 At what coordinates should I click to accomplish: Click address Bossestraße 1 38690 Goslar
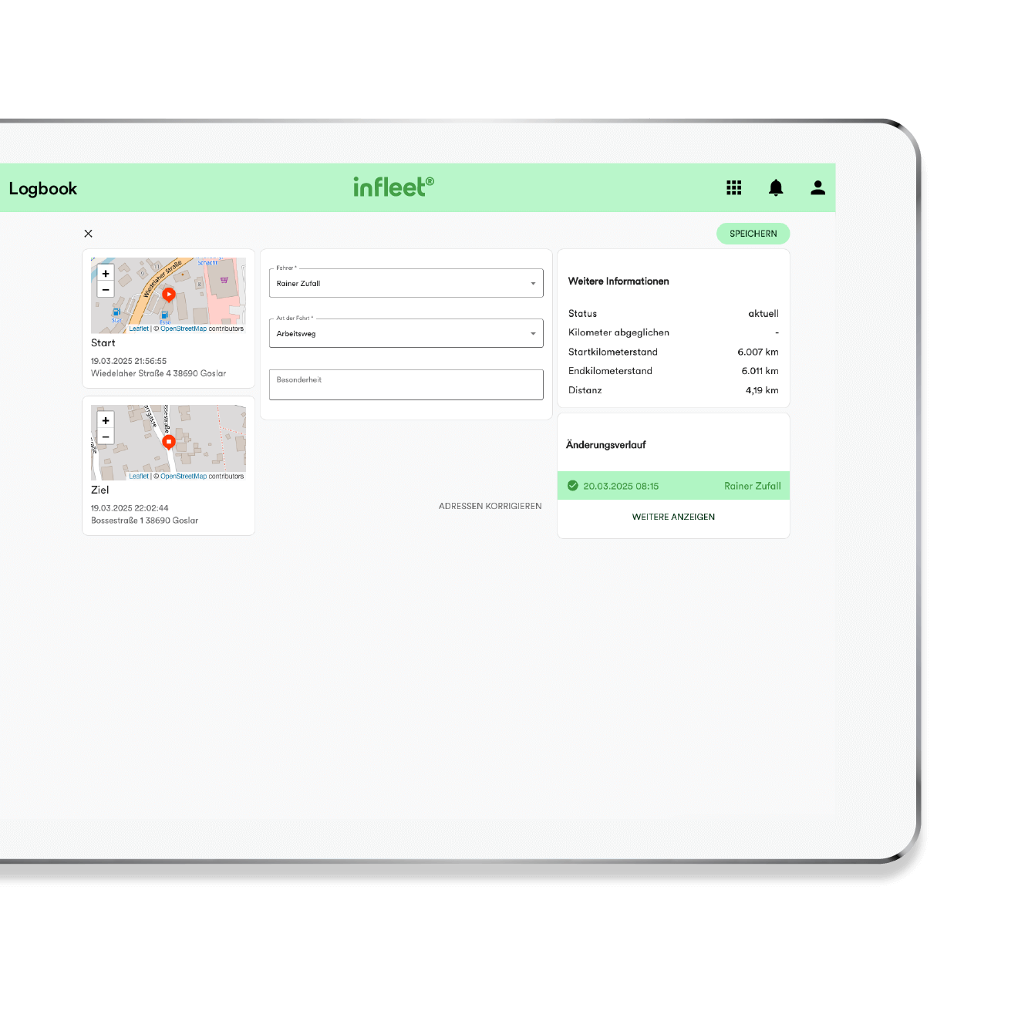145,521
